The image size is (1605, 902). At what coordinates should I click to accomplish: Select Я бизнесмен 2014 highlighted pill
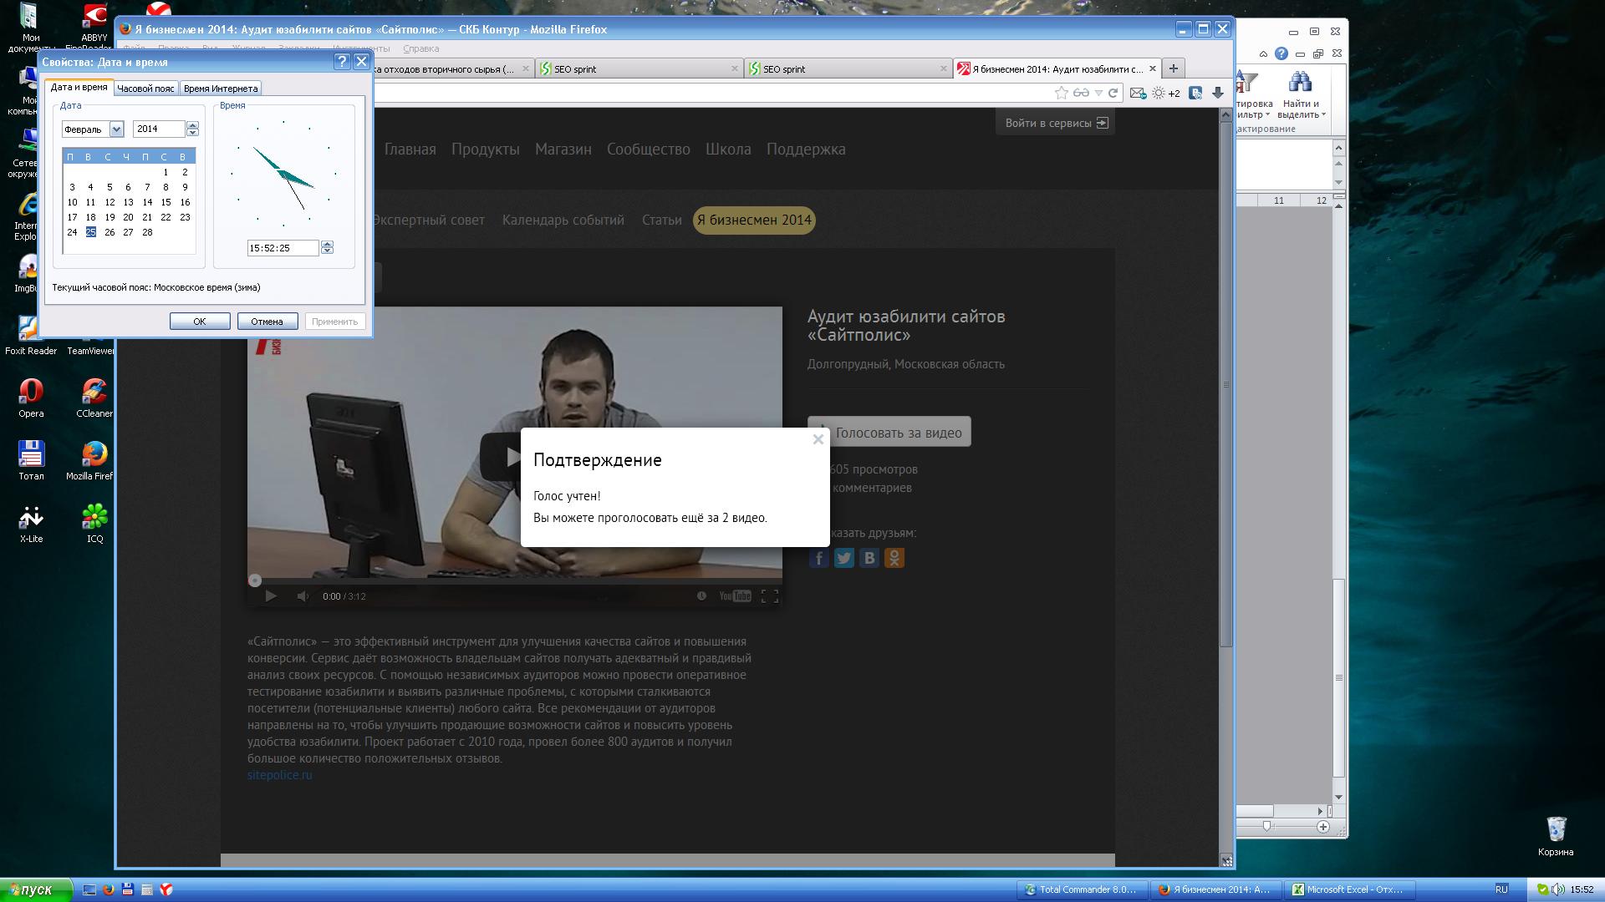pos(754,220)
